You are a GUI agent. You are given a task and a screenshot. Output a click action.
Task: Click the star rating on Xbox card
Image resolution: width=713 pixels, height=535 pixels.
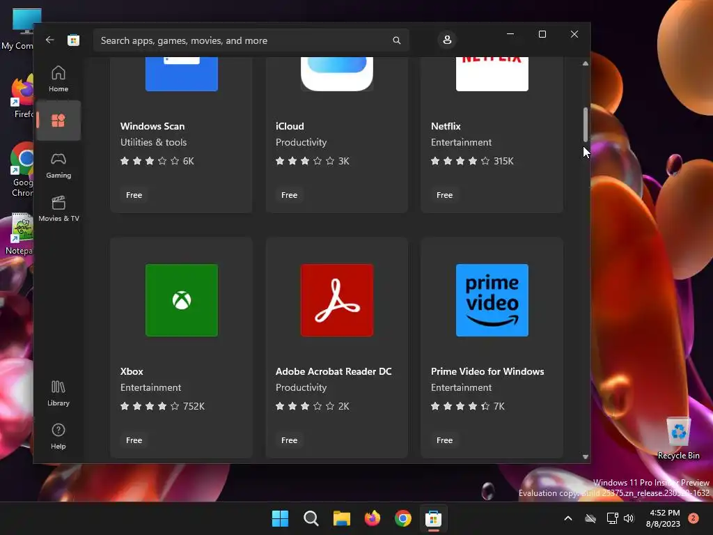(x=150, y=406)
